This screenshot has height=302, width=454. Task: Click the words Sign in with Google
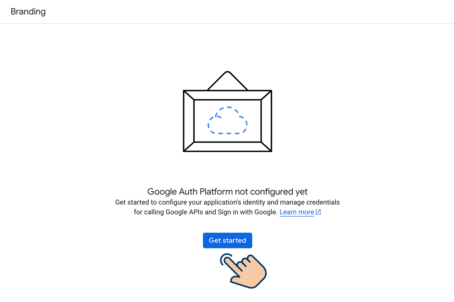pyautogui.click(x=247, y=212)
